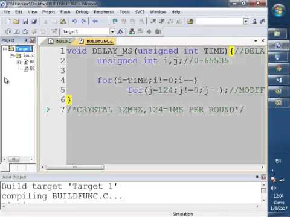The width and height of the screenshot is (290, 217).
Task: Click the editor horizontal scrollbar thumb
Action: tap(75, 167)
